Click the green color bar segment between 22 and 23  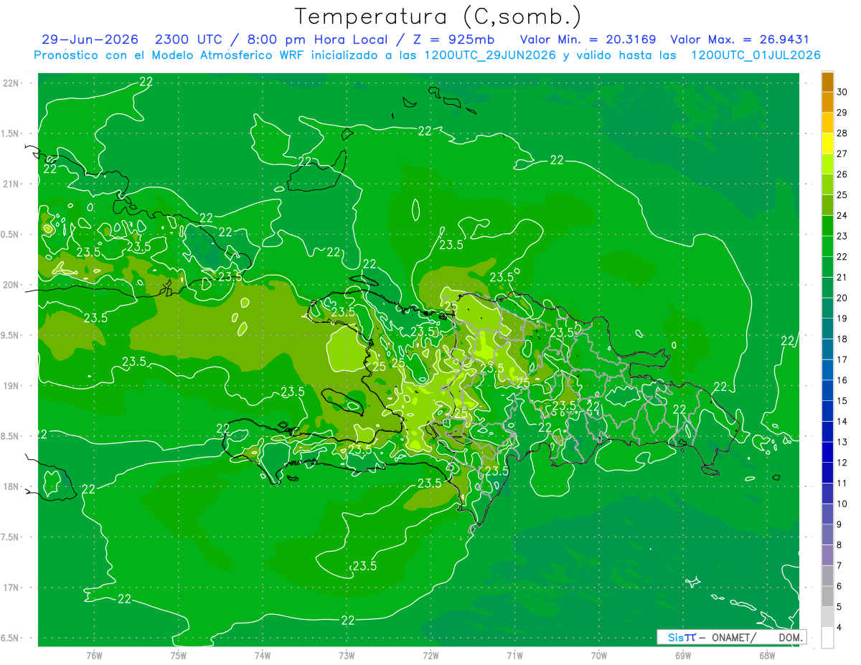827,247
